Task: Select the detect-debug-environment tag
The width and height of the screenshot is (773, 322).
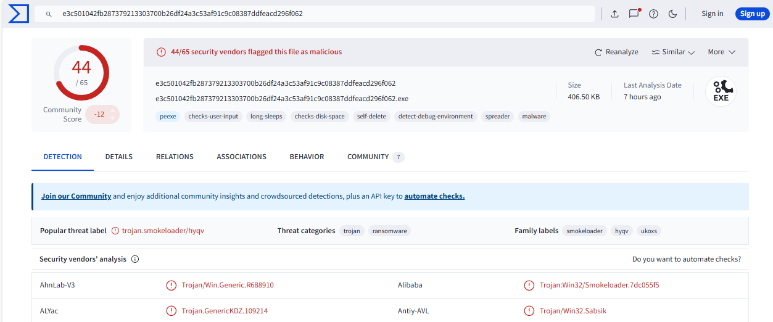Action: point(436,116)
